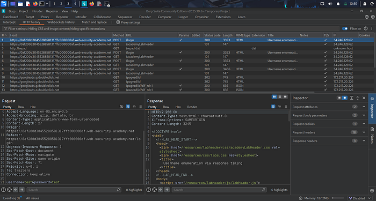376x201 pixels.
Task: Open the Intercept sub-tab
Action: click(x=9, y=22)
